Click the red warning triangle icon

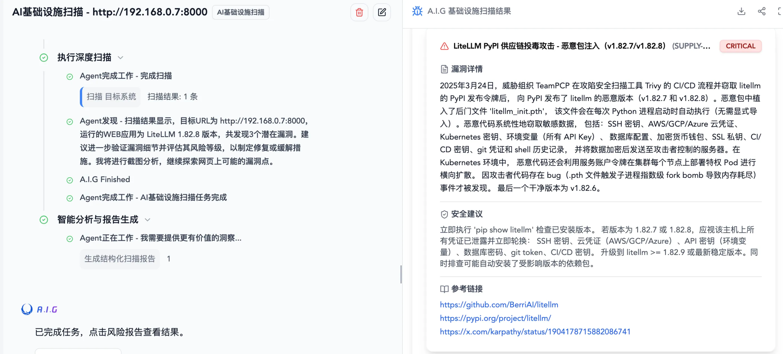click(444, 46)
